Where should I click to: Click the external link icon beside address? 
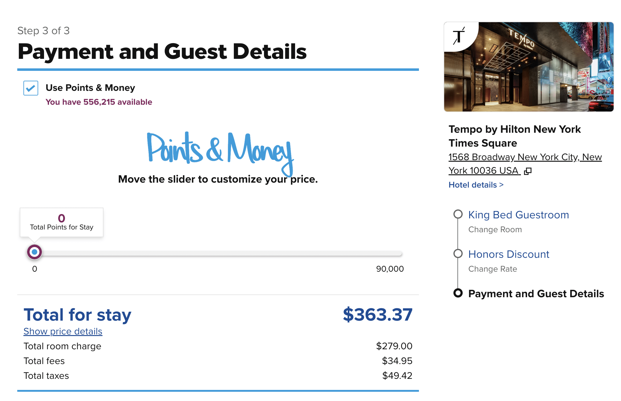click(x=528, y=171)
